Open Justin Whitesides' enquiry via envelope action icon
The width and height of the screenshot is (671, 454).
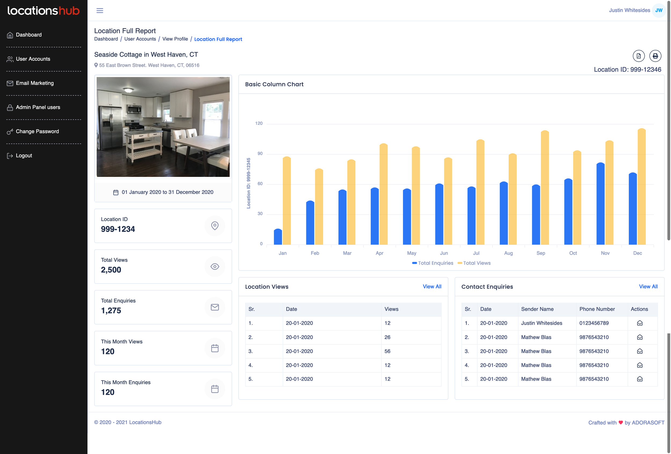point(640,323)
